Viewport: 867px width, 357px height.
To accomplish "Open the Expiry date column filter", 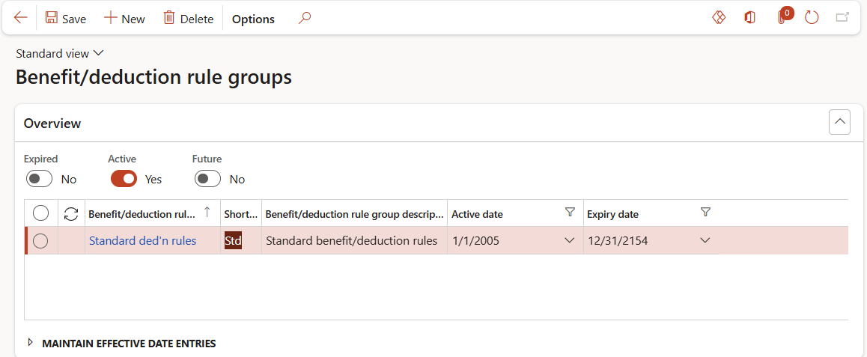I will point(705,213).
